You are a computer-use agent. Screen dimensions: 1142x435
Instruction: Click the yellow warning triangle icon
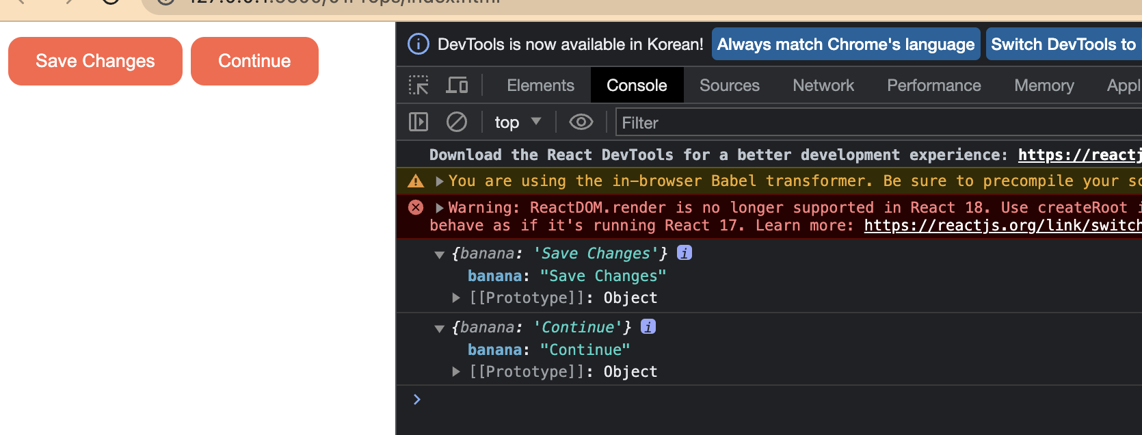416,181
